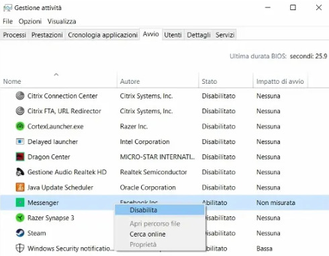
Task: Click the Steam icon
Action: [x=20, y=233]
